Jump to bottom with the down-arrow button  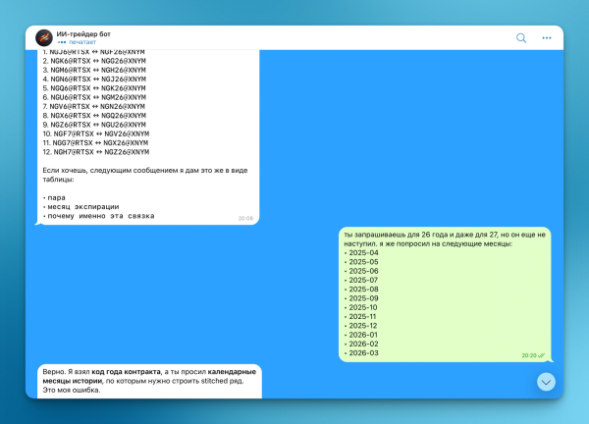[546, 382]
